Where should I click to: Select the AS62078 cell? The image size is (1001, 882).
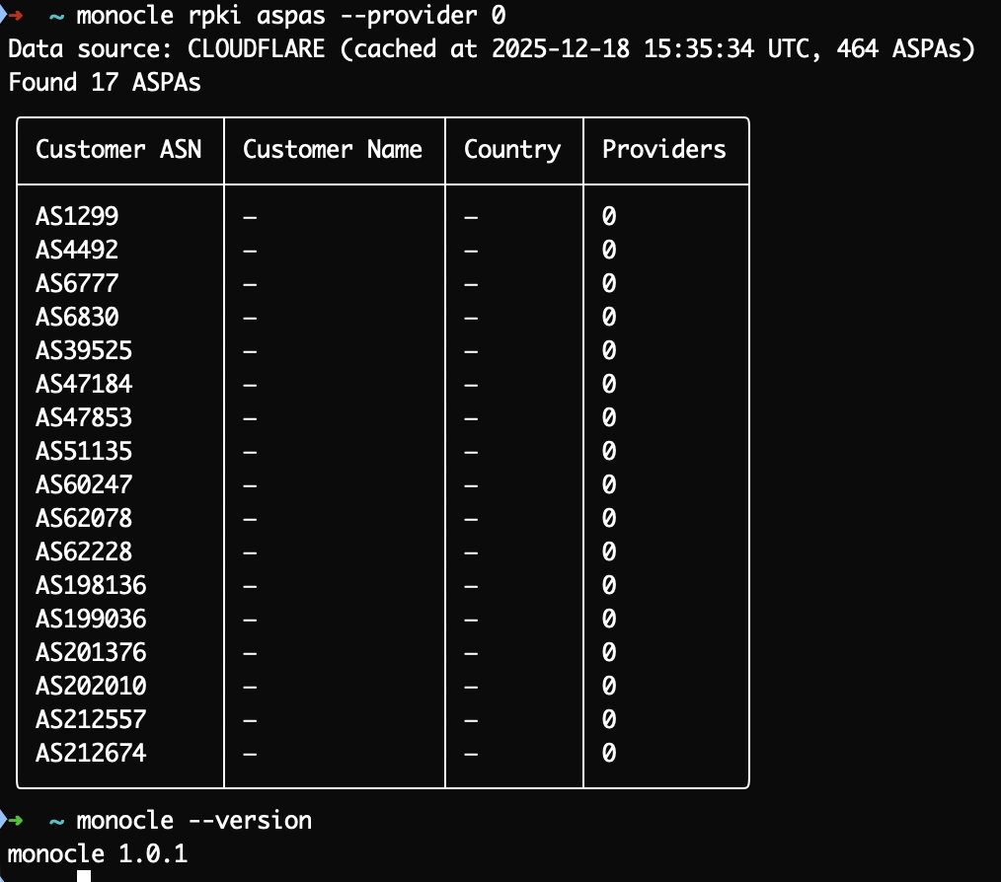(x=84, y=518)
